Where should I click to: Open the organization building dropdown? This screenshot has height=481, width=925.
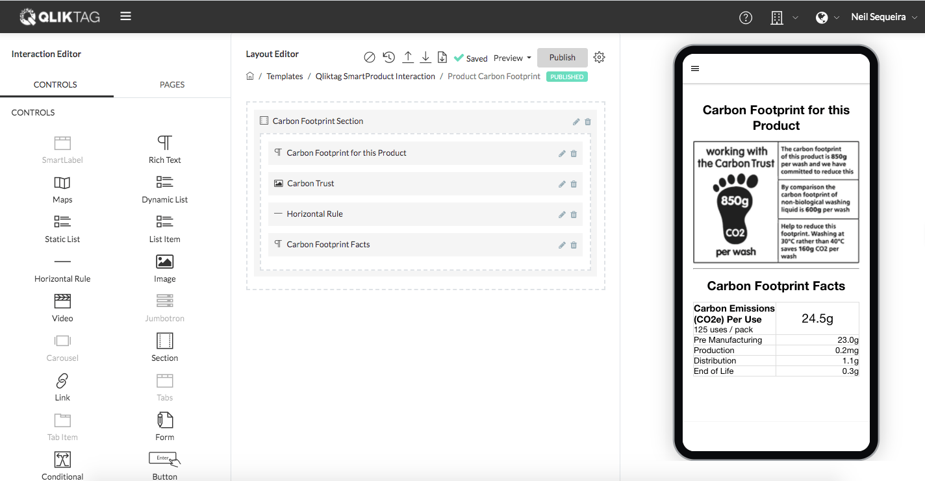click(784, 18)
